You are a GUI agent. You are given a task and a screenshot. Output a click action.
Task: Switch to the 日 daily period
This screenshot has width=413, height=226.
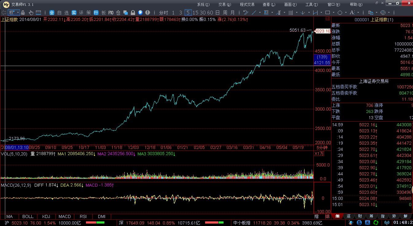217,13
